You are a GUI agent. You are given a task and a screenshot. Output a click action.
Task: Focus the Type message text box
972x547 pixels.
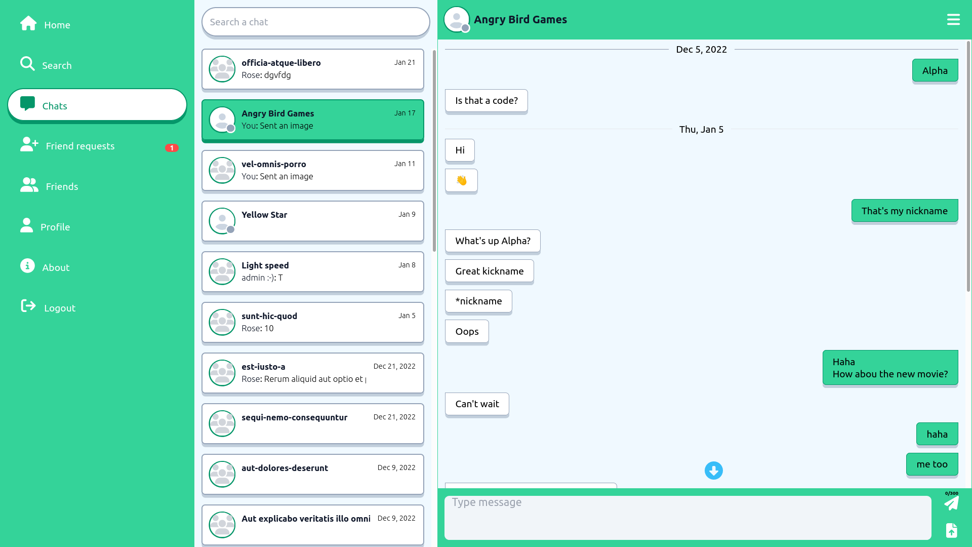pos(687,517)
